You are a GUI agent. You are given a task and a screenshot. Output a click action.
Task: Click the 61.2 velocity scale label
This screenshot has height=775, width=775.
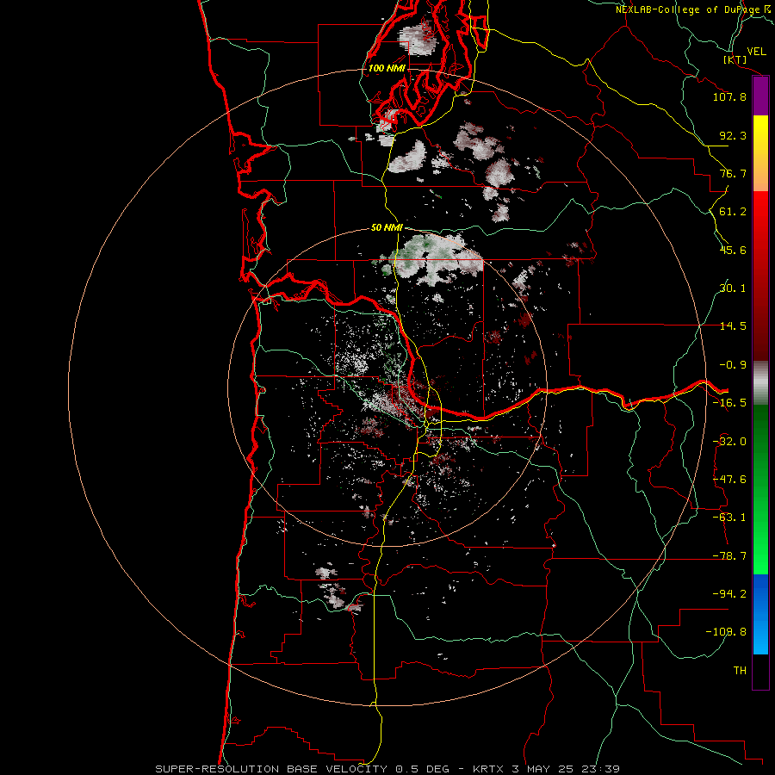733,212
